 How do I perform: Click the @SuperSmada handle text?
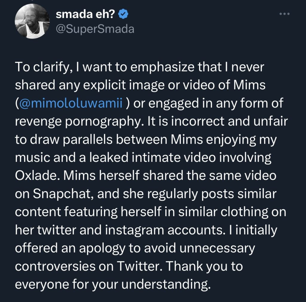click(95, 29)
